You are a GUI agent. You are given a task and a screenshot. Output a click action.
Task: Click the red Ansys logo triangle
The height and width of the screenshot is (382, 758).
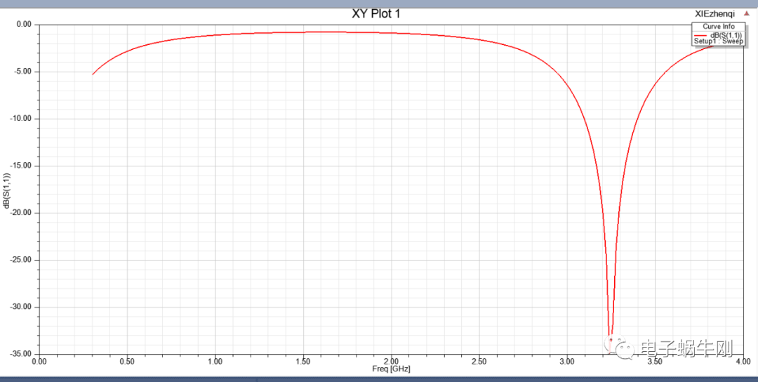click(746, 13)
